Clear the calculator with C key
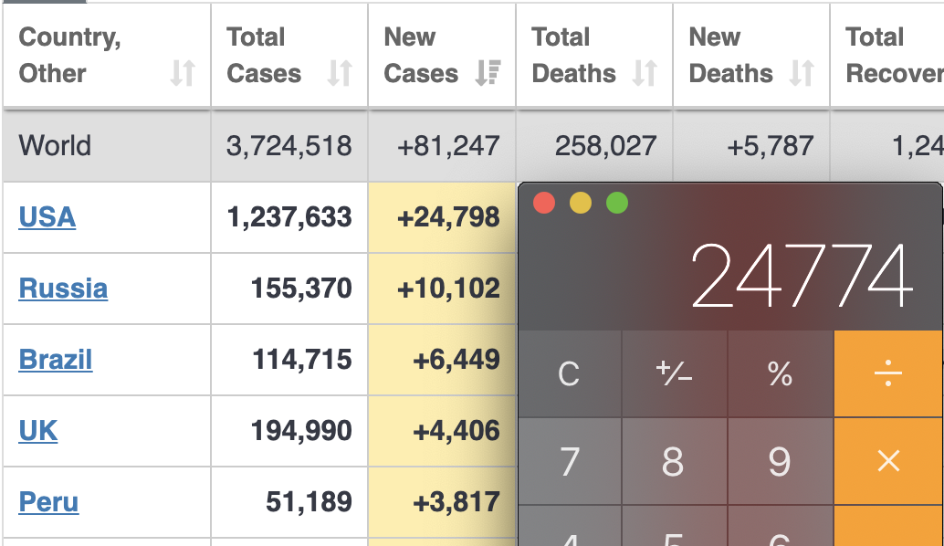This screenshot has width=944, height=546. [x=569, y=373]
